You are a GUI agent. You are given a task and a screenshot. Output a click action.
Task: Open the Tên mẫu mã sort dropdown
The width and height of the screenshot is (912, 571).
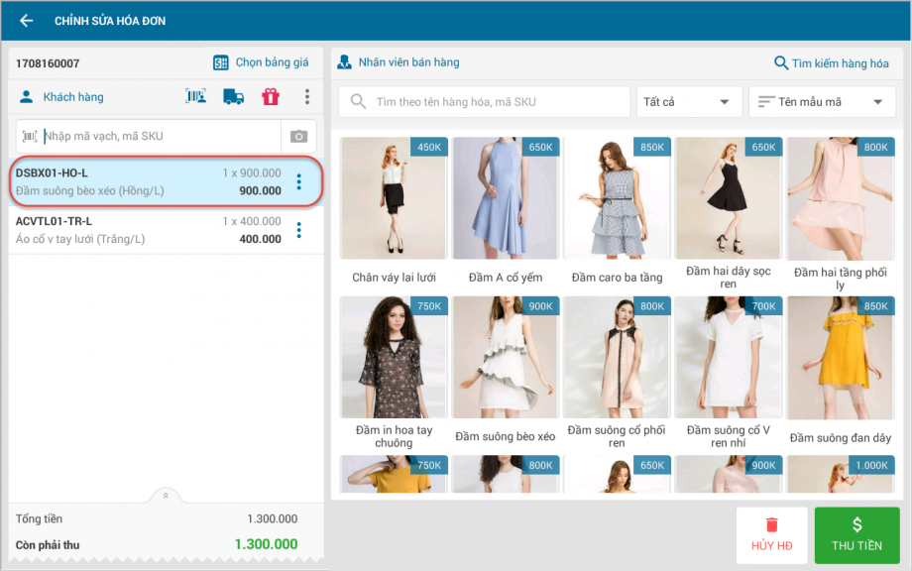822,102
